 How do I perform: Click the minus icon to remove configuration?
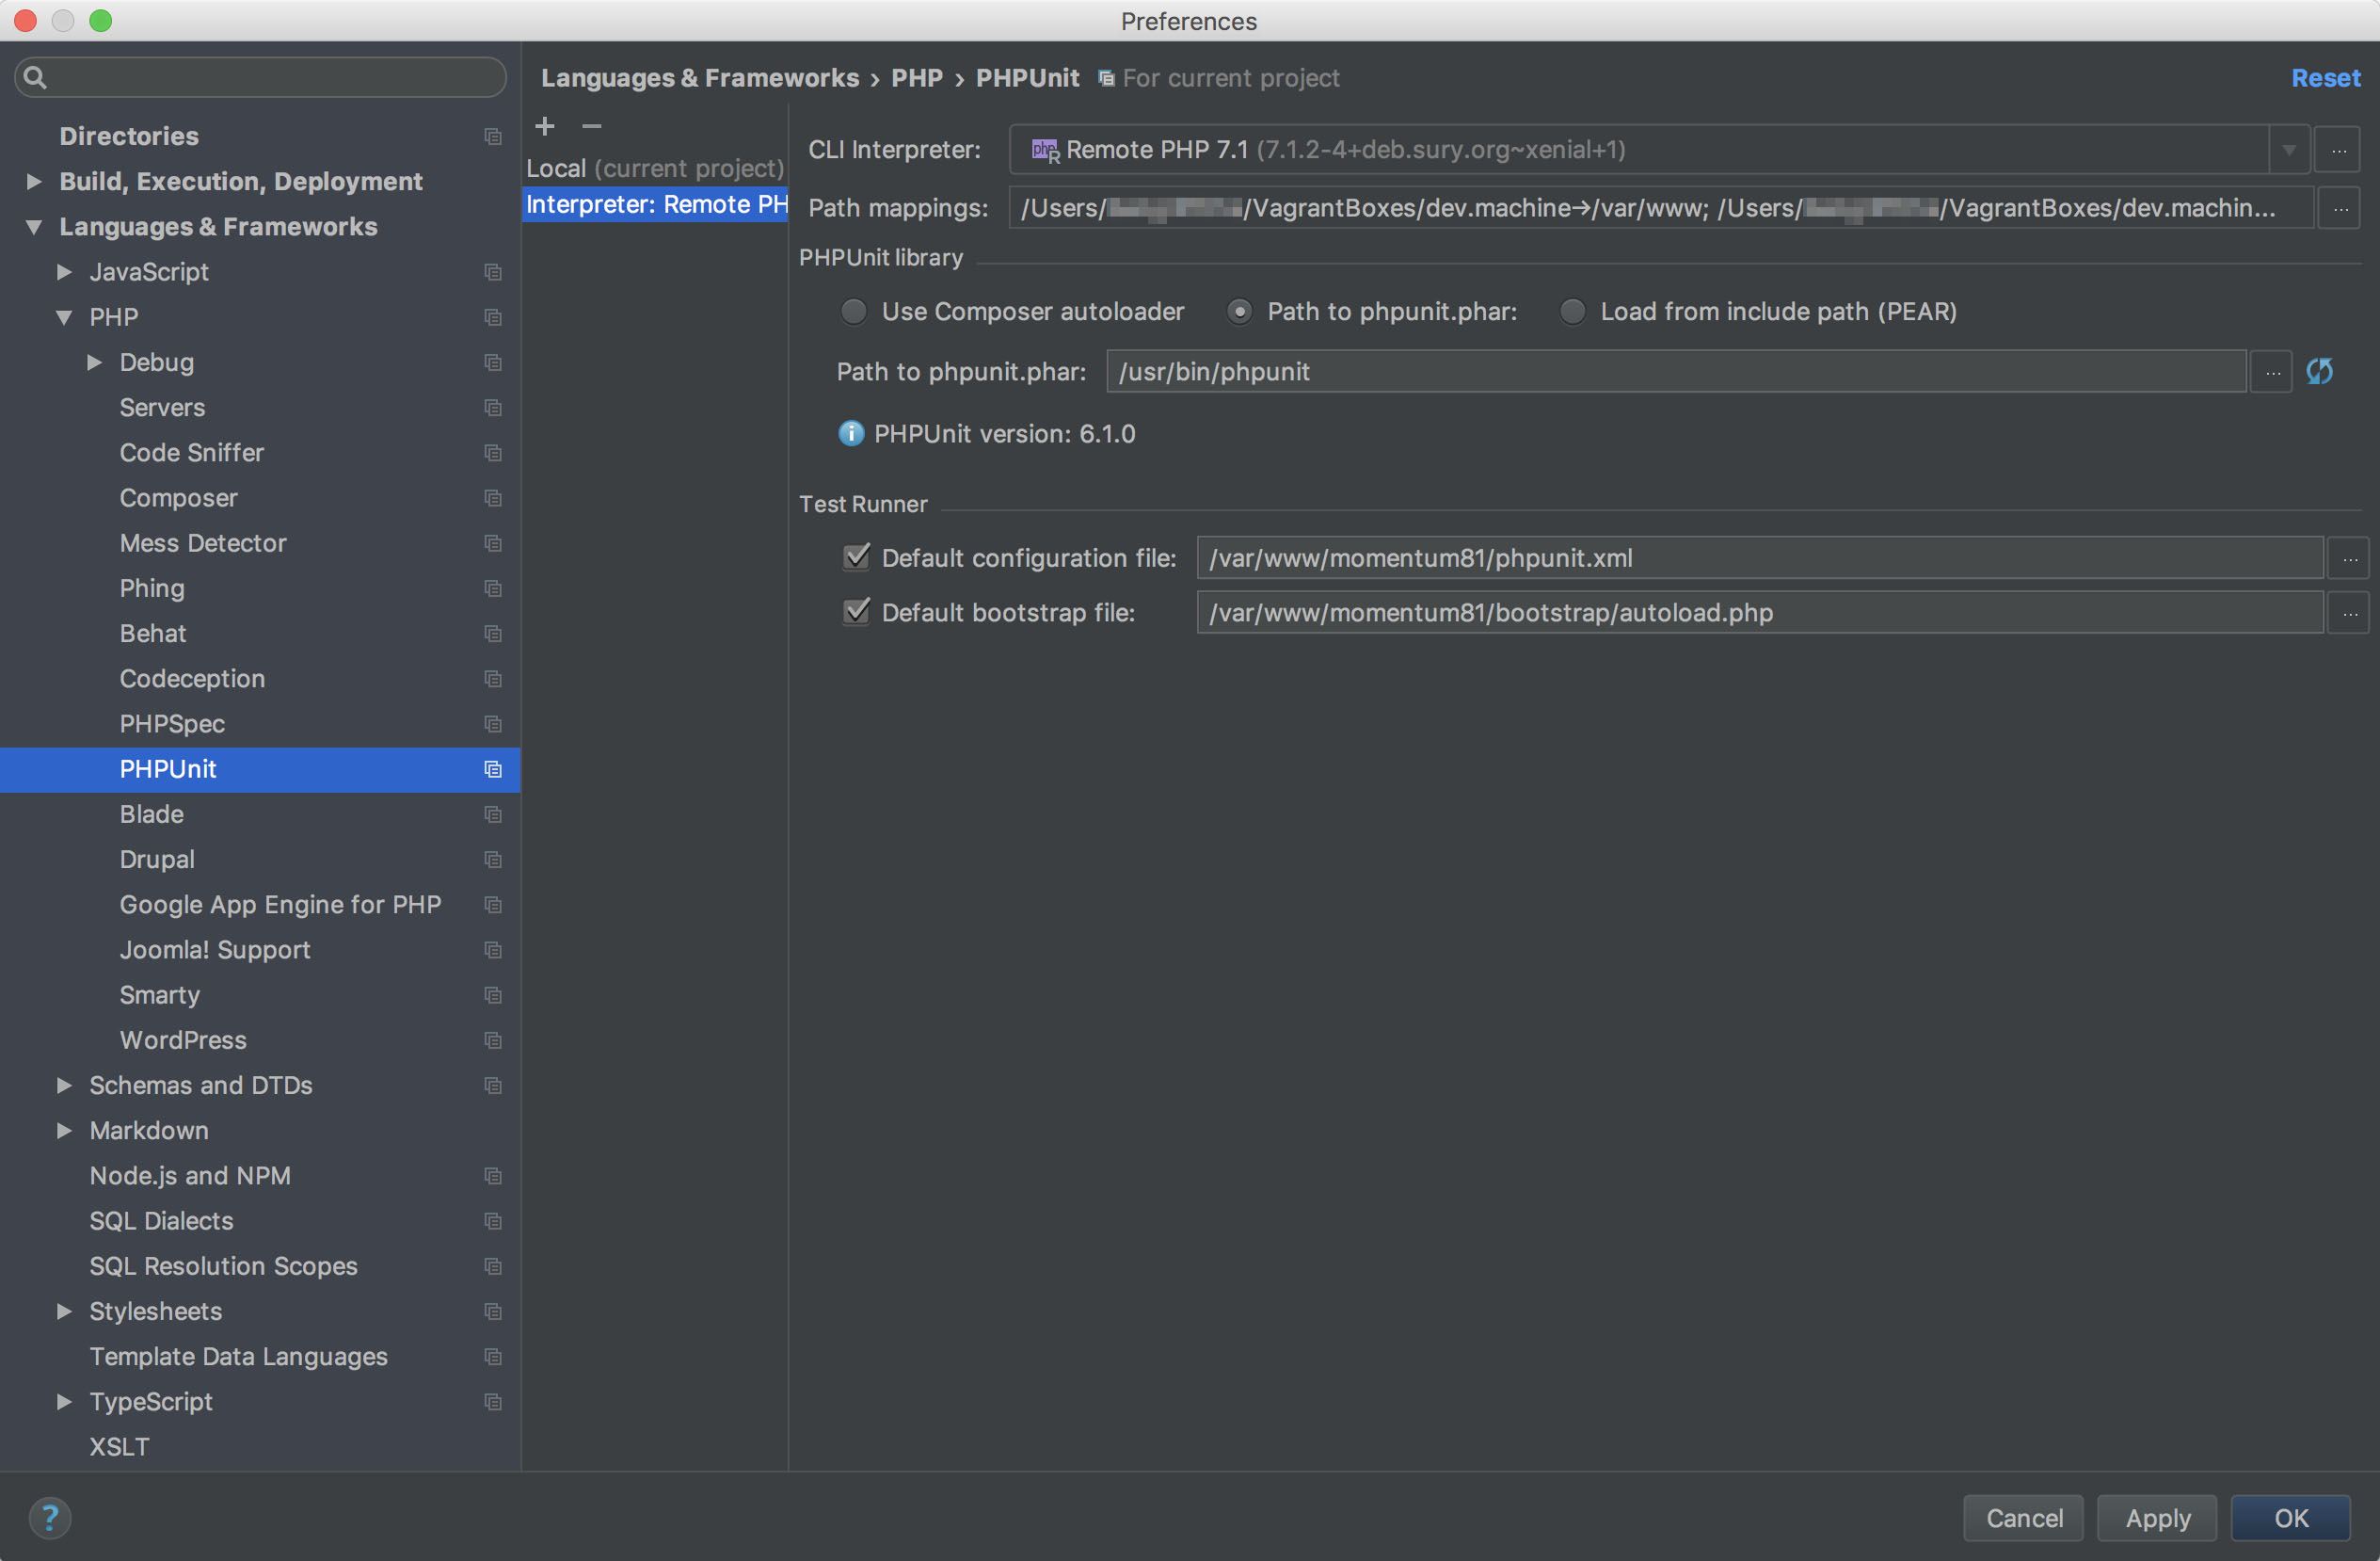click(592, 126)
